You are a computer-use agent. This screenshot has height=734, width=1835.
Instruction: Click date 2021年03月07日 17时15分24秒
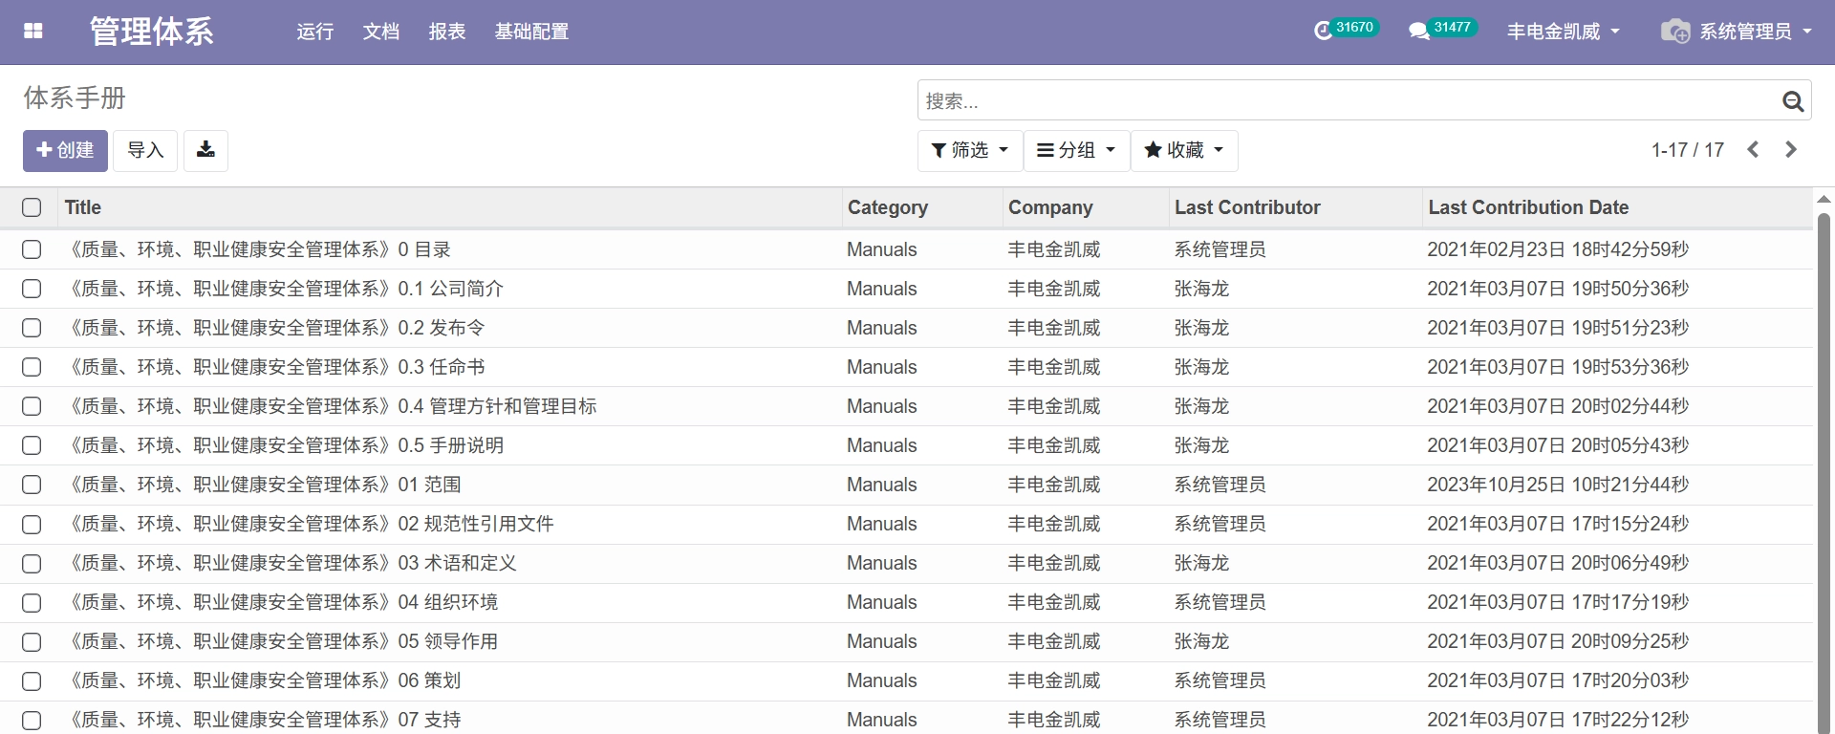[x=1558, y=524]
